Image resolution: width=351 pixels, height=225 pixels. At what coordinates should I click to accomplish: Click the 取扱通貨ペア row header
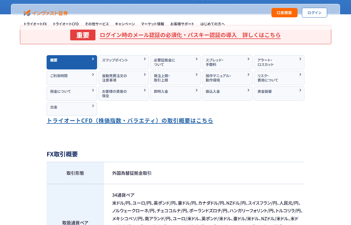click(x=75, y=223)
